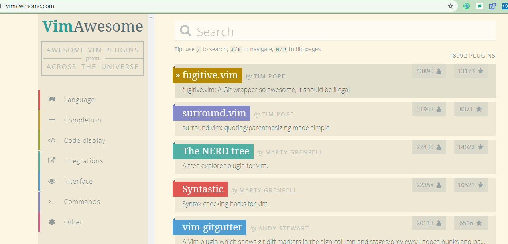Click author name Andy Stewart

[283, 228]
